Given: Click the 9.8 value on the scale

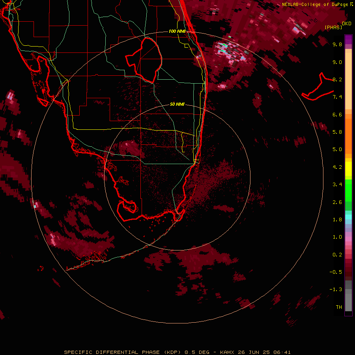Looking at the screenshot, I should pos(337,44).
